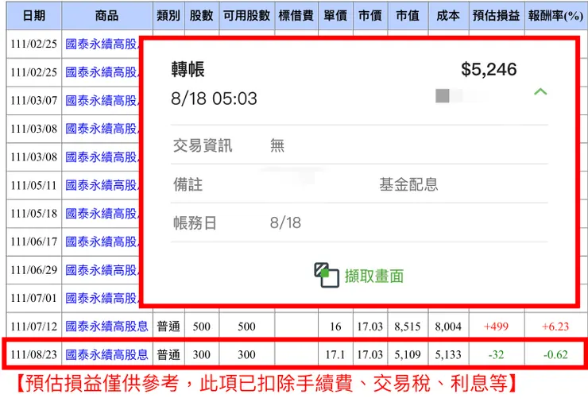Click the 市價 column header

pos(370,16)
